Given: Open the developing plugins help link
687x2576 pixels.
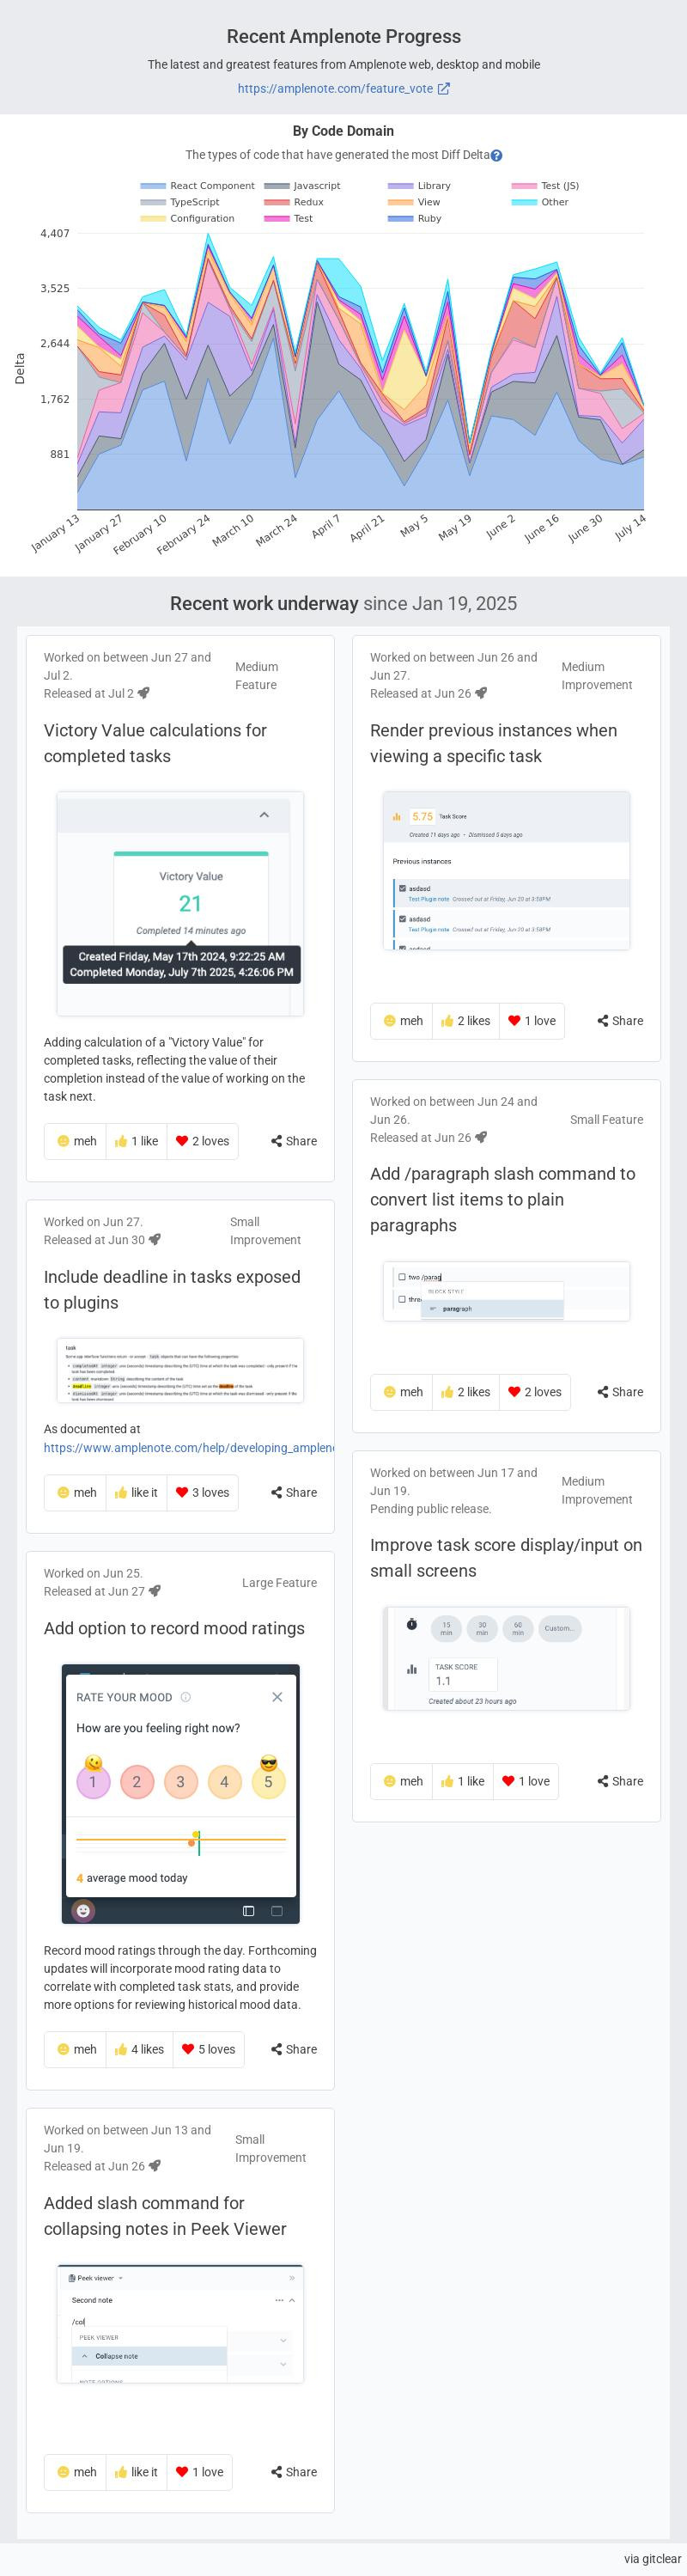Looking at the screenshot, I should pos(189,1447).
